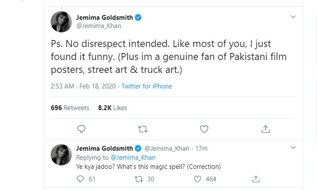
Task: Click the "17m" timestamp on the reply
Action: (201, 148)
